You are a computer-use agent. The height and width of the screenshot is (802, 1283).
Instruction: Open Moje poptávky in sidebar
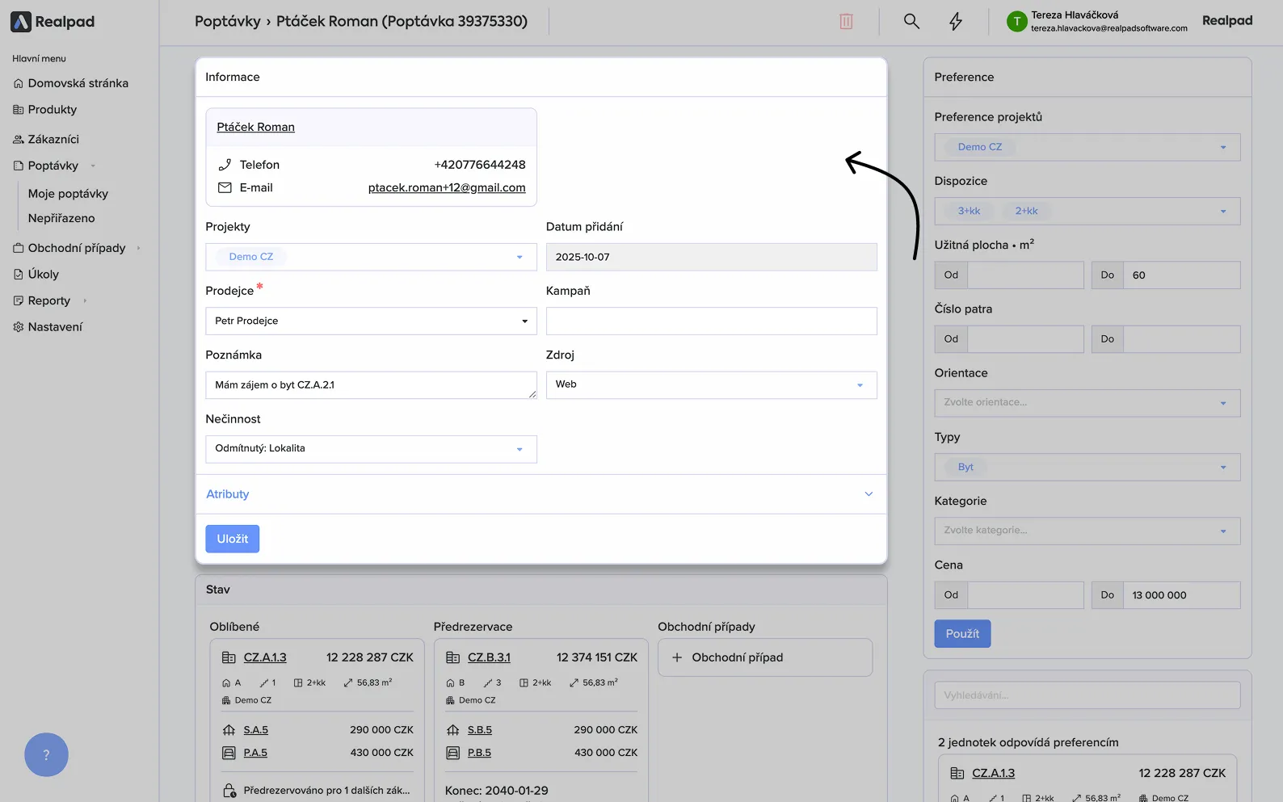(x=68, y=194)
